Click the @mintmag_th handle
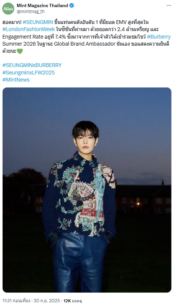 [x=31, y=12]
